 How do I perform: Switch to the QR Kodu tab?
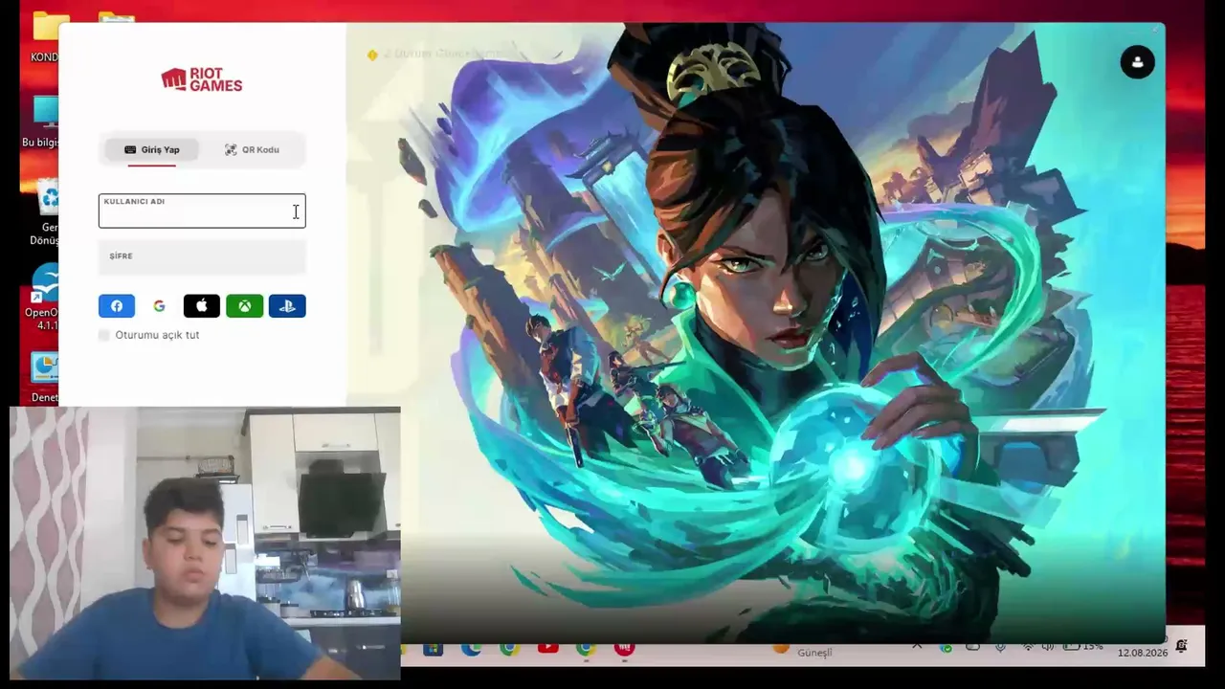coord(252,150)
